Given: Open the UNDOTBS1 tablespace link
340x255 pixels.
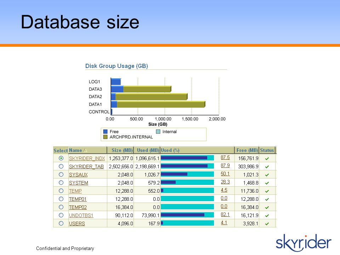Looking at the screenshot, I should (x=81, y=215).
